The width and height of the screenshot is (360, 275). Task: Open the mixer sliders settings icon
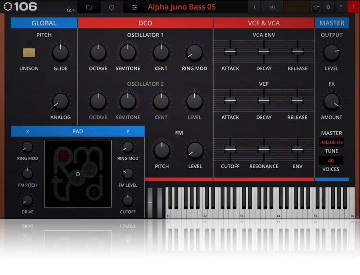pos(135,7)
